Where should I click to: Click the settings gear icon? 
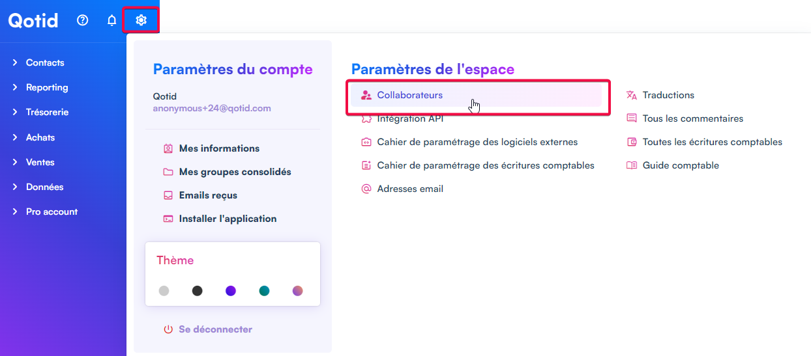(x=141, y=20)
